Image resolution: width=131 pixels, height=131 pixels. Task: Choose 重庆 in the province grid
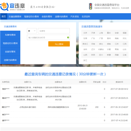[109, 33]
